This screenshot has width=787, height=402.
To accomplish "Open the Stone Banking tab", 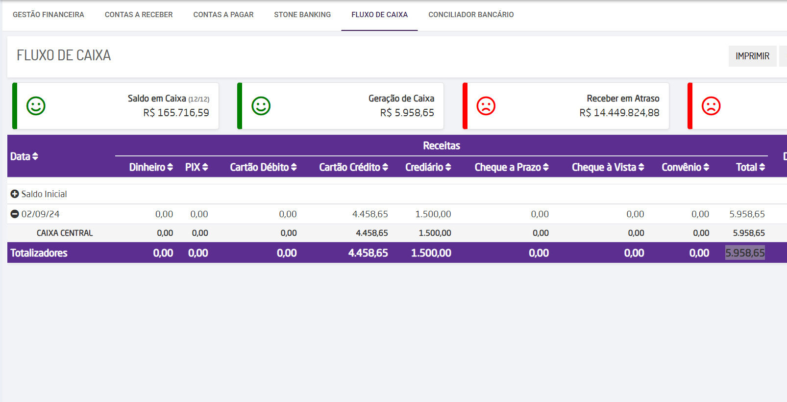I will pyautogui.click(x=302, y=15).
